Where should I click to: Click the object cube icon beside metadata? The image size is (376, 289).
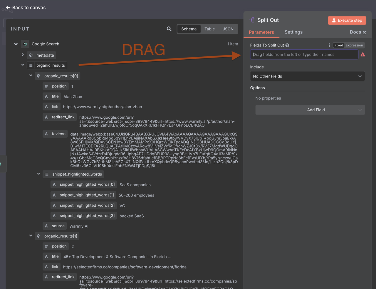31,55
